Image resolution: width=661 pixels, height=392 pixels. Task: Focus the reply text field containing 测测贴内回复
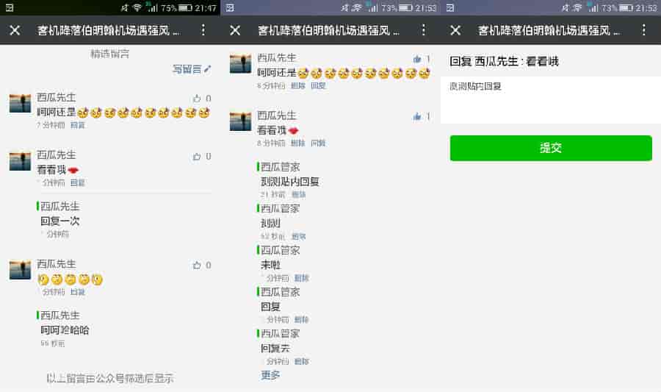click(x=551, y=100)
